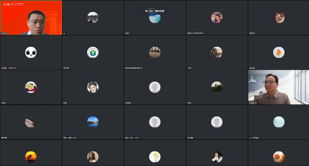Screen dimensions: 309x166
Task: Click the Esc key hint to exit fullscreen
Action: tap(151, 11)
